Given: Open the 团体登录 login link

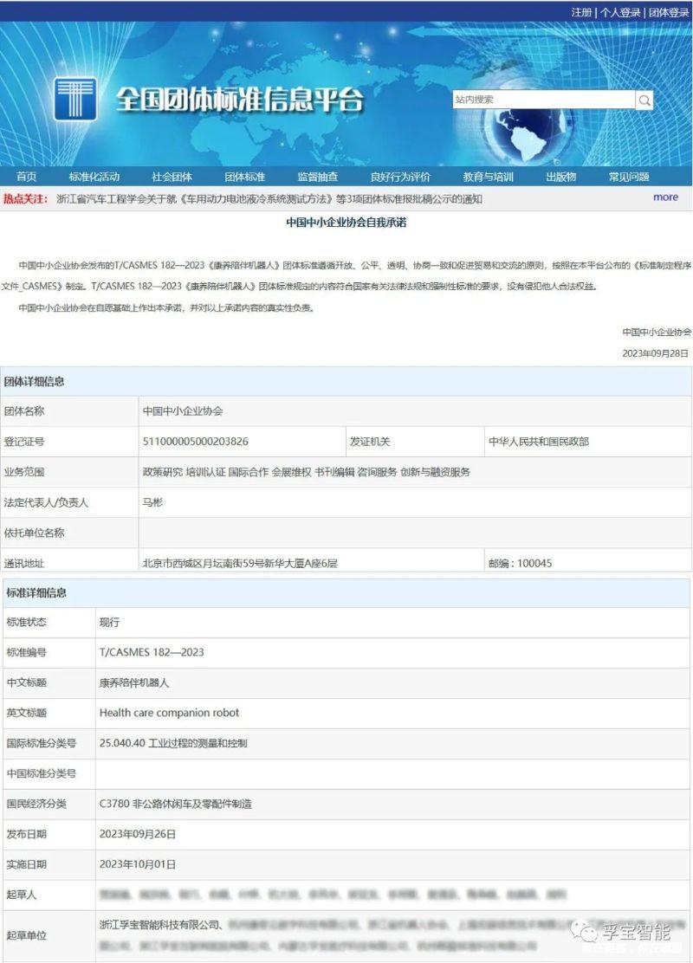Looking at the screenshot, I should tap(669, 12).
